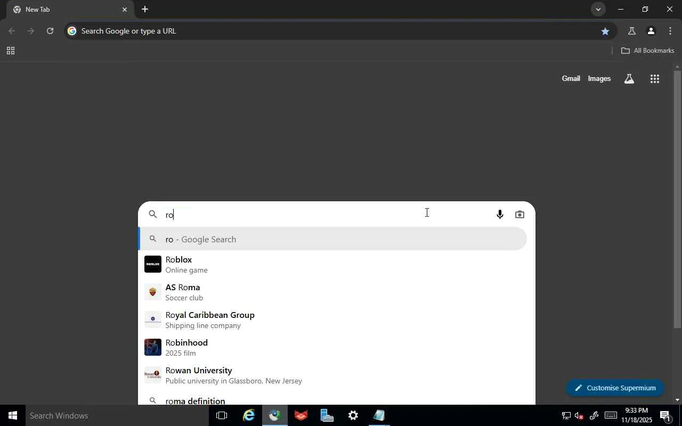Image resolution: width=682 pixels, height=426 pixels.
Task: Start voice search with the microphone
Action: [x=500, y=215]
